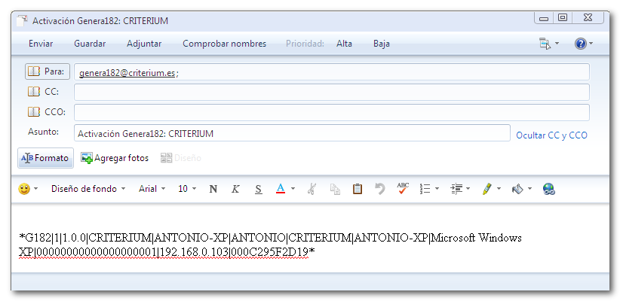This screenshot has height=301, width=620.
Task: Click Guardar in the toolbar
Action: point(90,44)
